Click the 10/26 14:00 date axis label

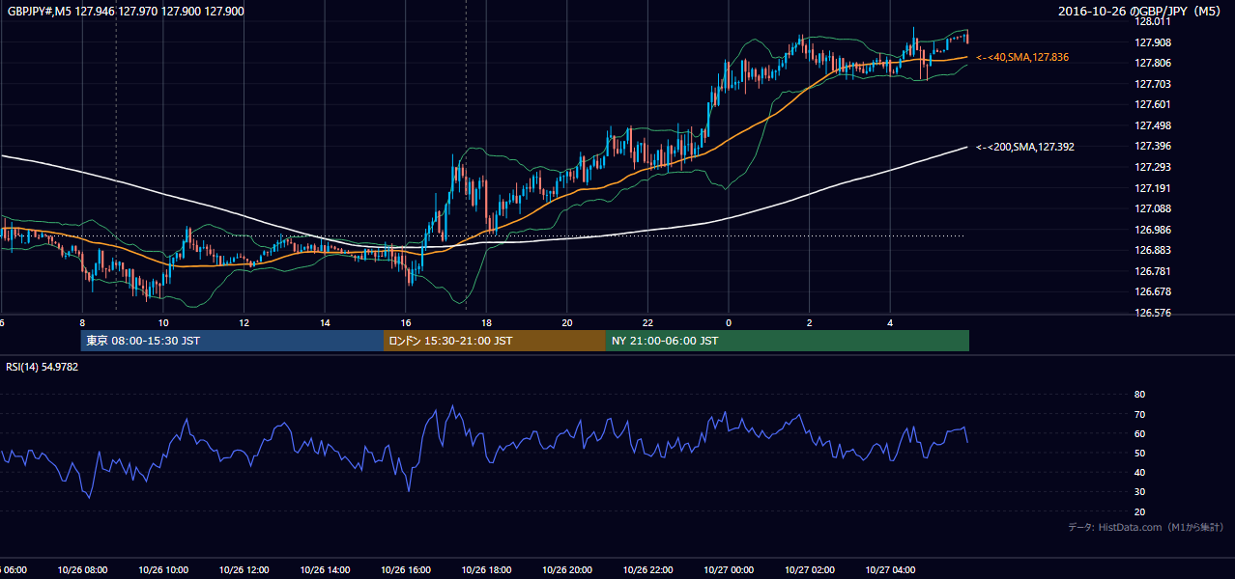pos(325,570)
